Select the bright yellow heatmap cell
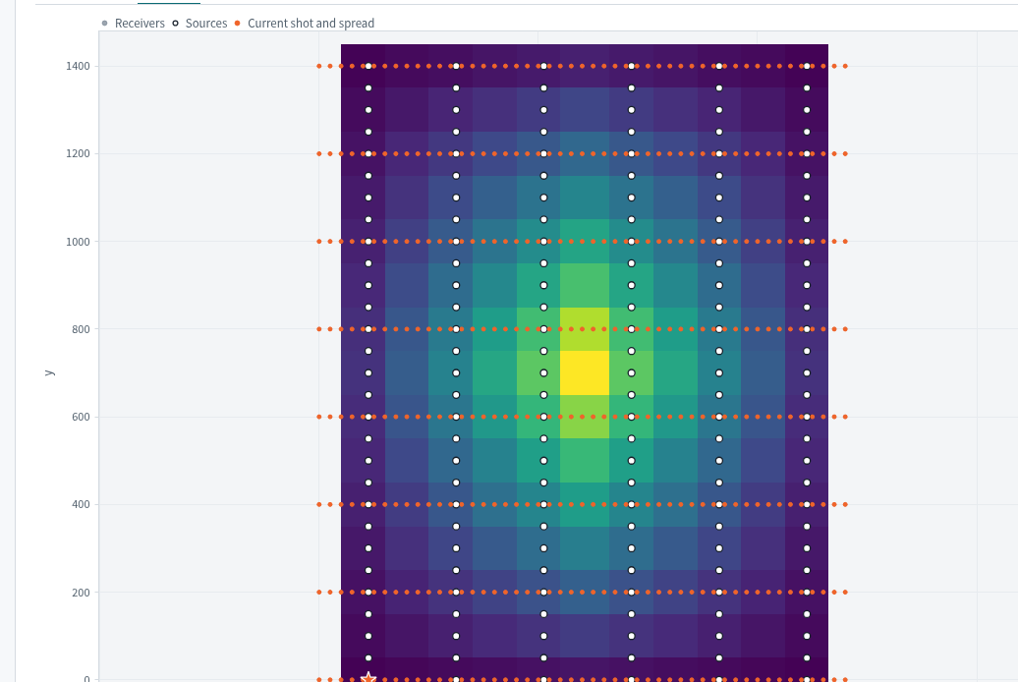This screenshot has width=1018, height=682. 585,372
